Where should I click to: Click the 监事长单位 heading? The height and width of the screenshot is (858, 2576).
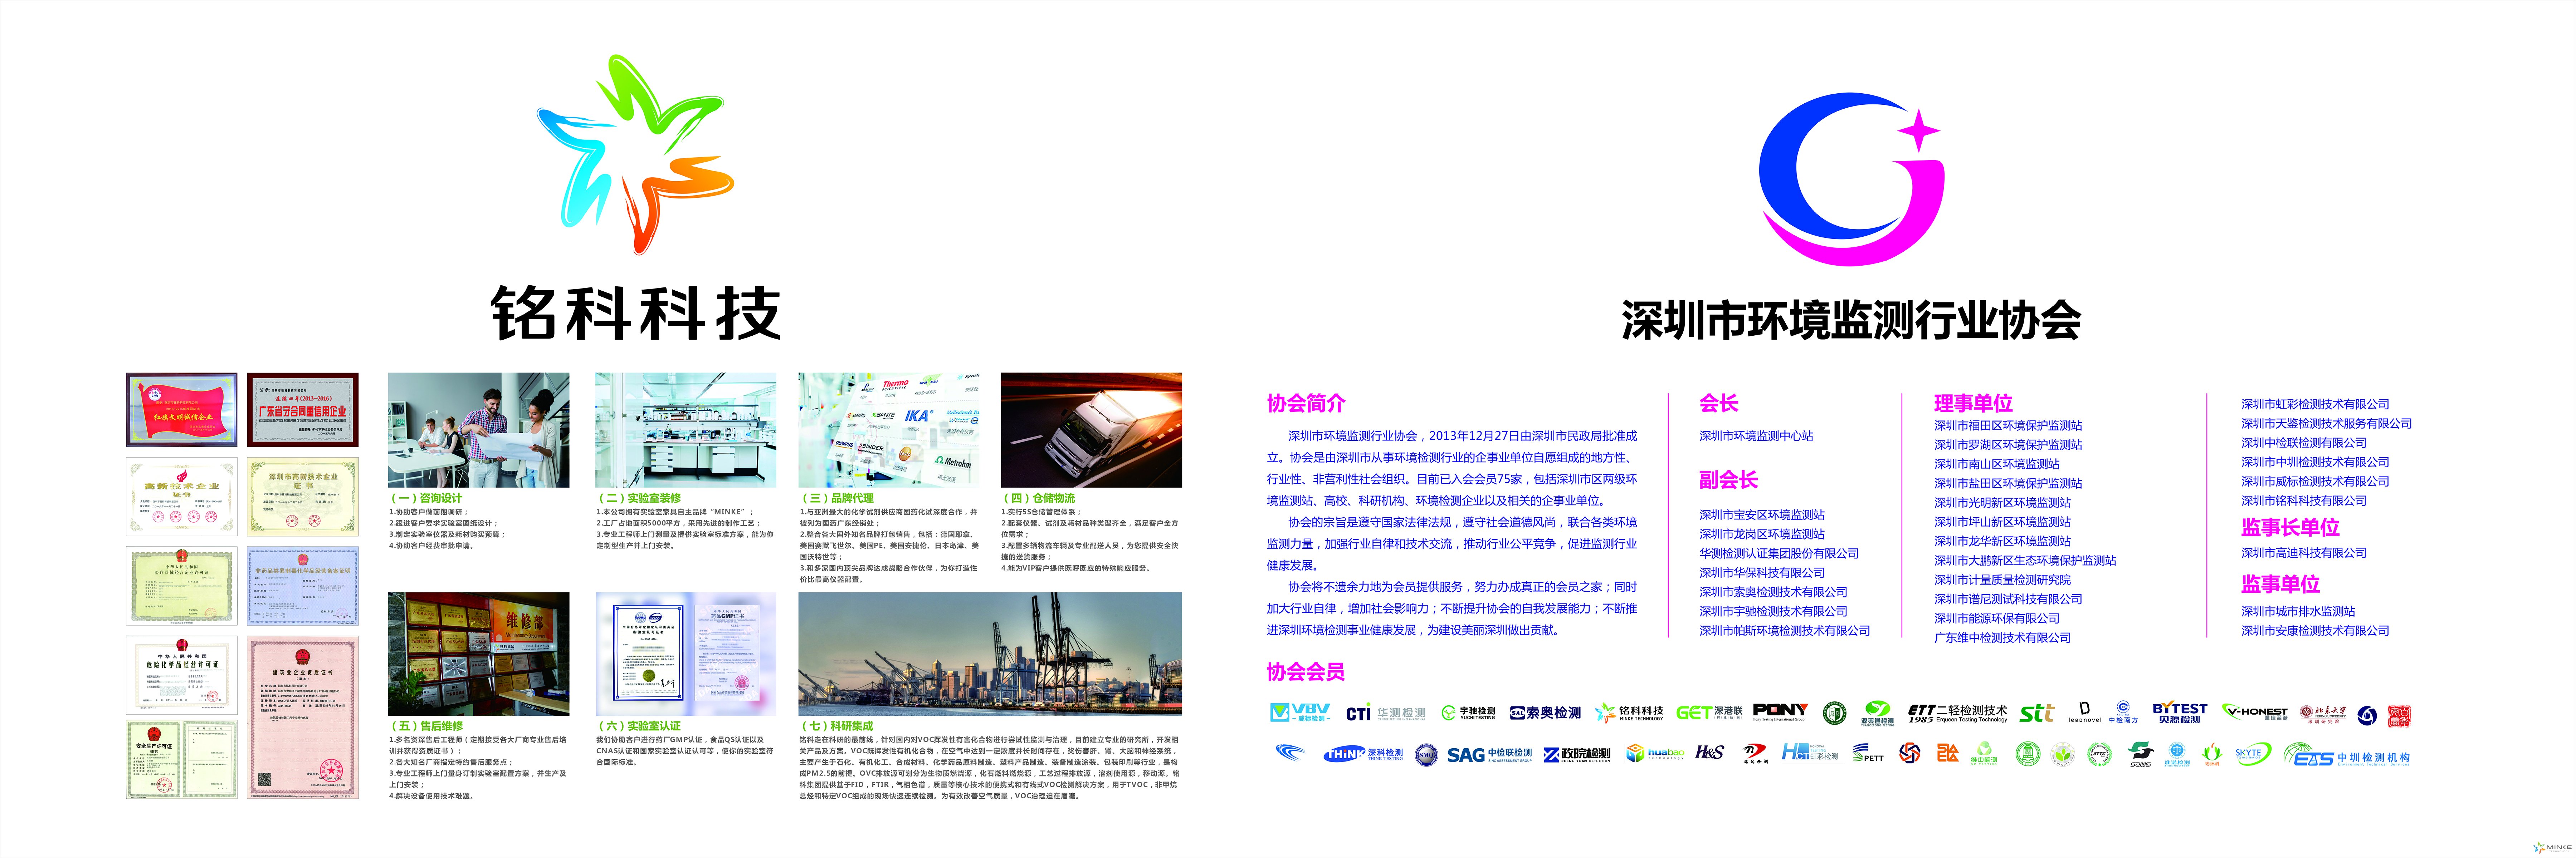(x=2290, y=527)
